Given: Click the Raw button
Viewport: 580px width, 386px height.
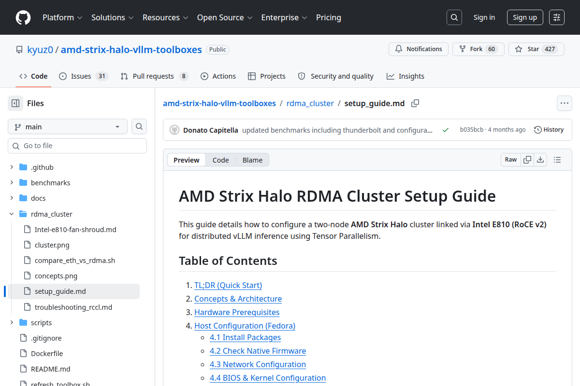Looking at the screenshot, I should [511, 160].
